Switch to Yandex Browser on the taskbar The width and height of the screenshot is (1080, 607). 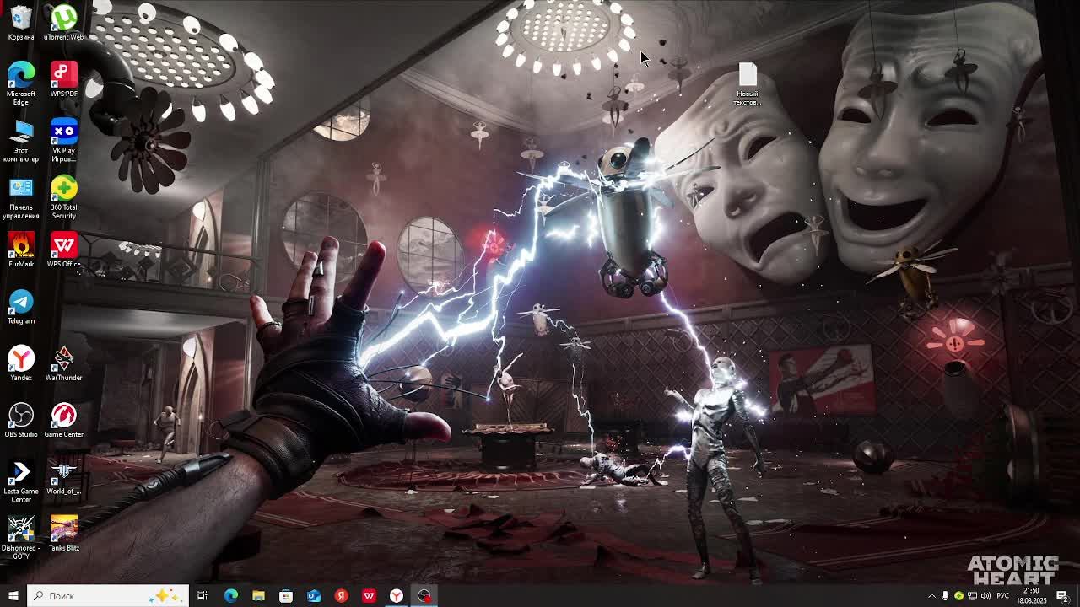pos(397,596)
